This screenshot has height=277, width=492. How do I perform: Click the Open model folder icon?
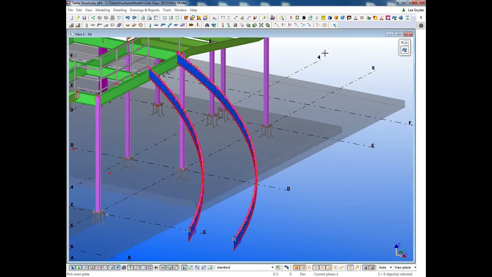click(x=78, y=18)
